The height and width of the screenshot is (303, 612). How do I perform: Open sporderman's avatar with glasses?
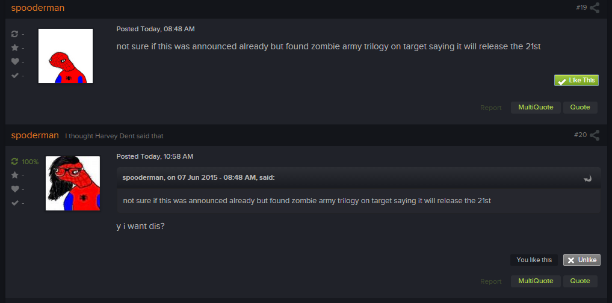73,183
